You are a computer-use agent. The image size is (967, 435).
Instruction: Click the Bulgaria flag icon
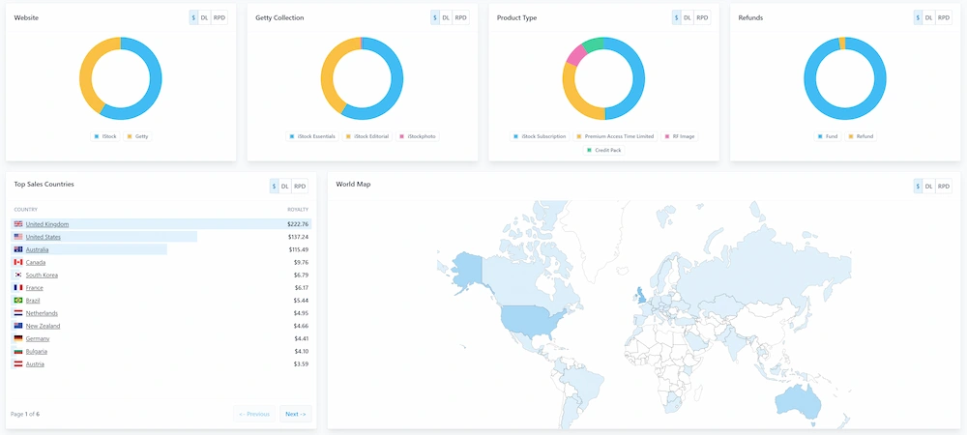click(x=18, y=351)
